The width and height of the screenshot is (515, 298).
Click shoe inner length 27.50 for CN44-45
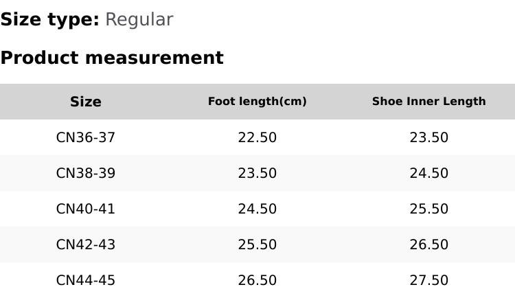click(429, 280)
